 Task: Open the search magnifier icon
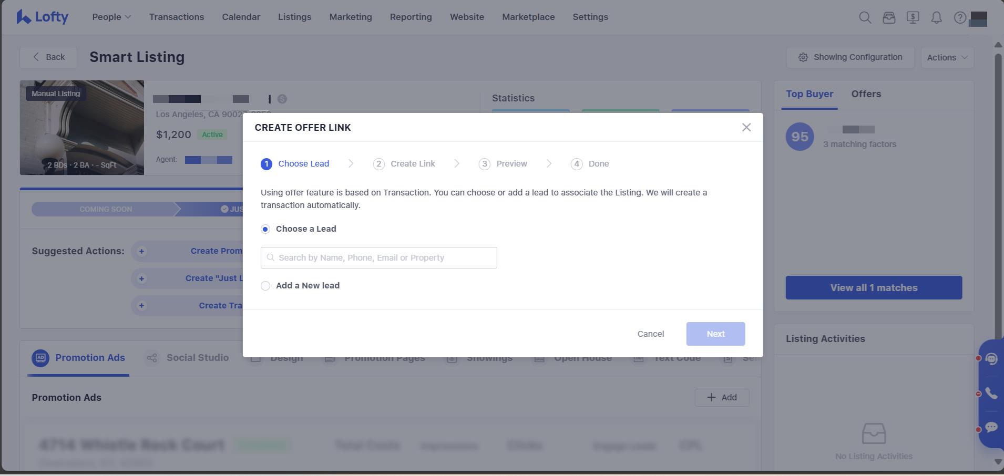(x=865, y=17)
